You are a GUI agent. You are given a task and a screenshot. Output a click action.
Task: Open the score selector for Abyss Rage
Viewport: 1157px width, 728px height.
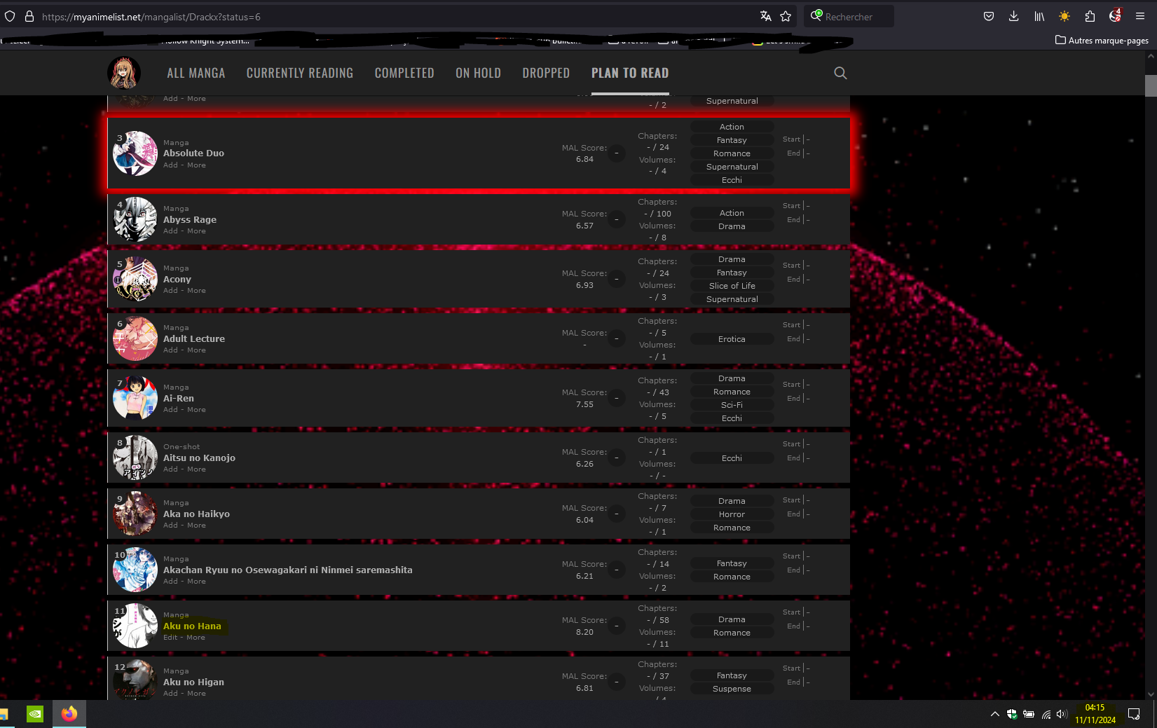point(617,220)
